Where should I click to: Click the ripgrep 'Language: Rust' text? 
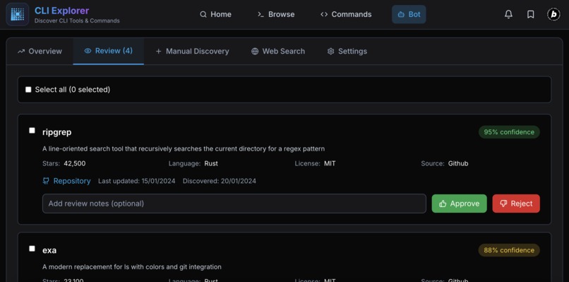click(193, 163)
